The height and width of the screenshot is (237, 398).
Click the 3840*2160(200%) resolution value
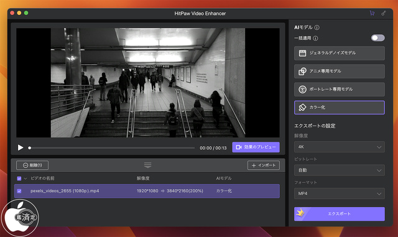tap(185, 191)
